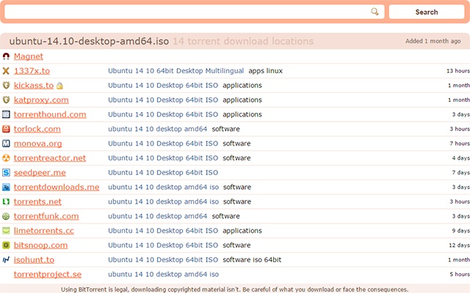Click the kickass.to shield icon
This screenshot has width=470, height=293.
tap(6, 85)
